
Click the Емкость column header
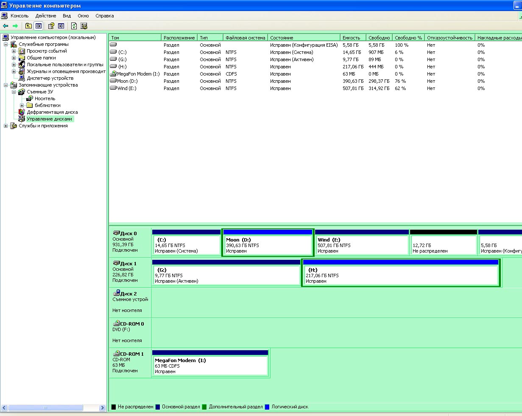pos(352,38)
